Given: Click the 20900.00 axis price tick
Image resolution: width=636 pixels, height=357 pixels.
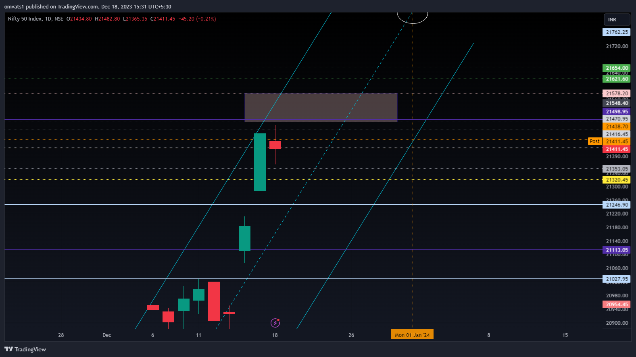Looking at the screenshot, I should pos(617,323).
